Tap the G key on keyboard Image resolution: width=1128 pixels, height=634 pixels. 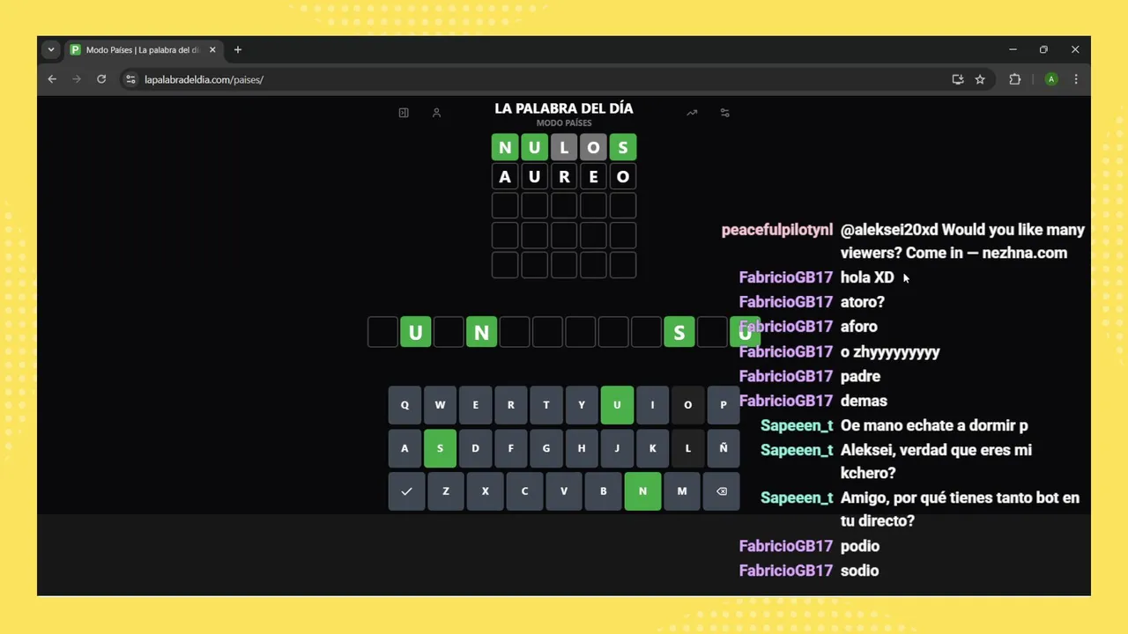[x=546, y=448]
